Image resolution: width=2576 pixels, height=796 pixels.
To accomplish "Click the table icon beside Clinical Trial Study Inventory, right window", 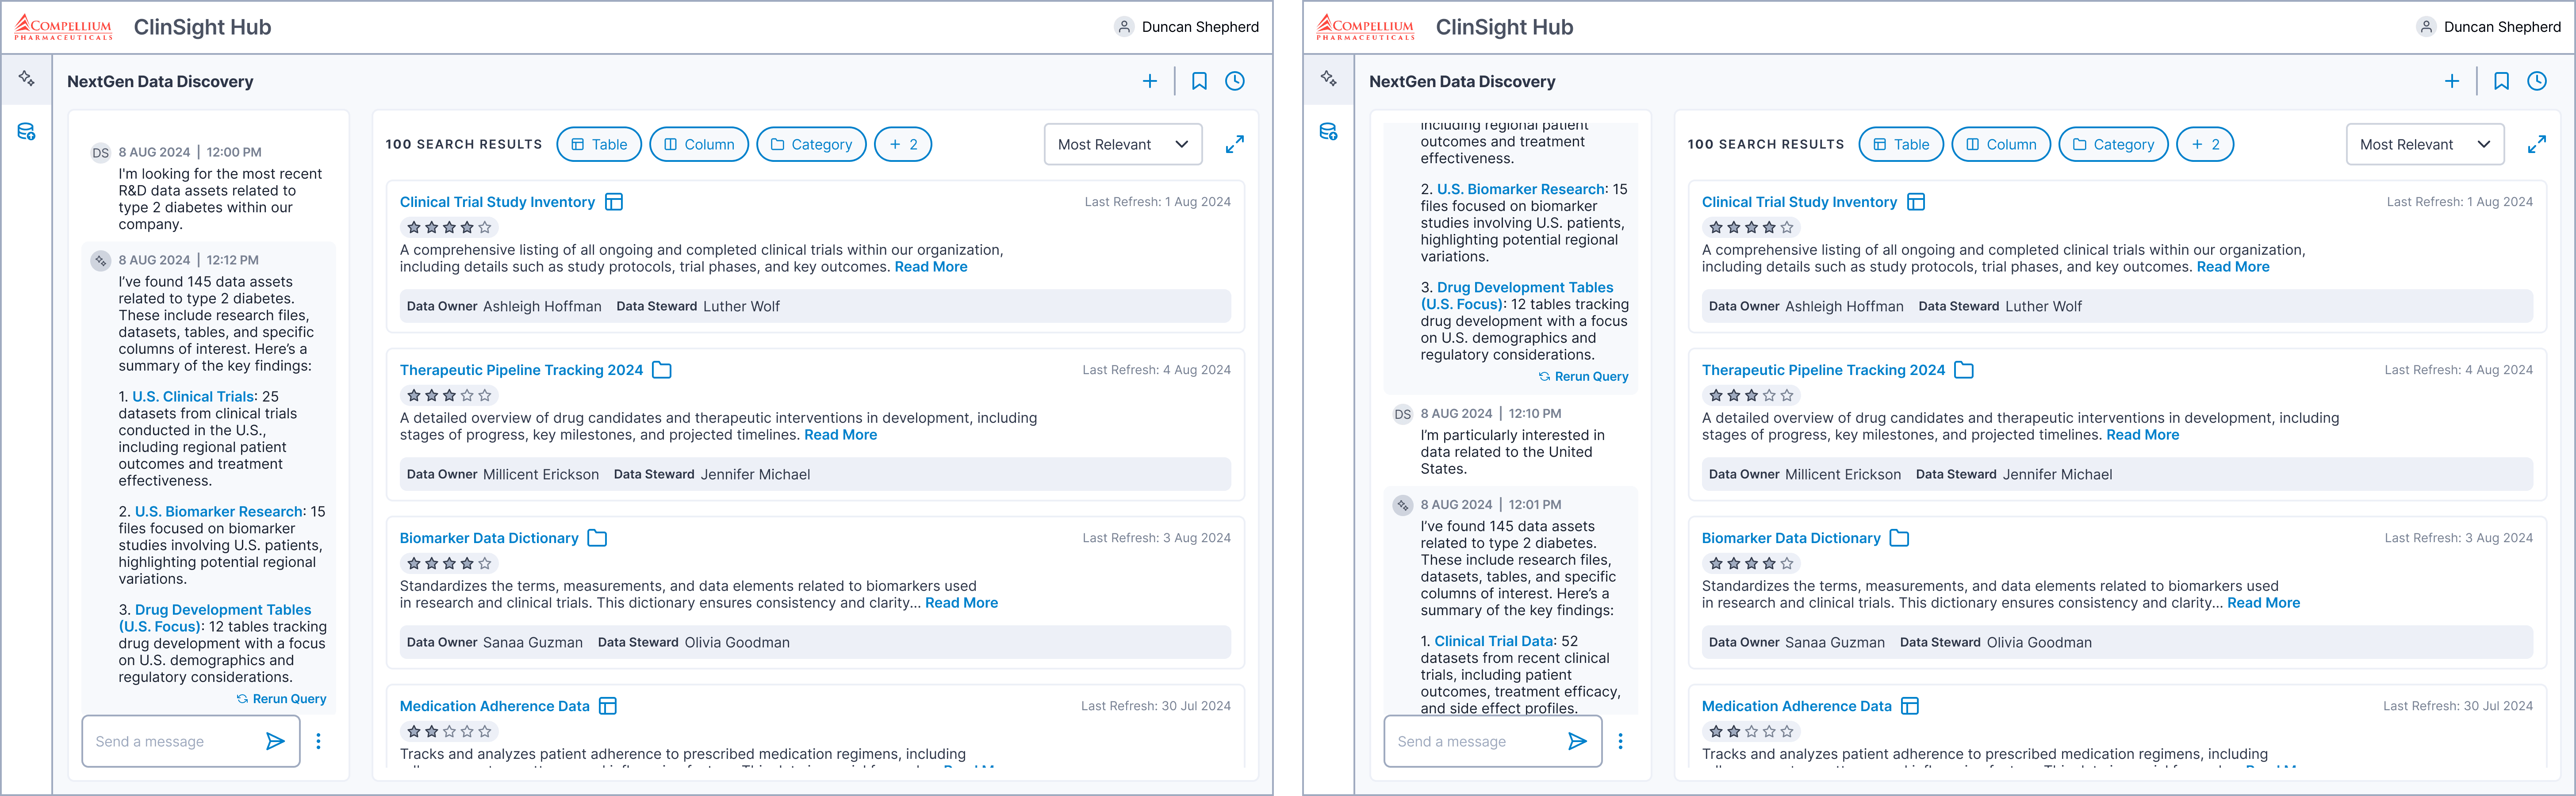I will (x=1916, y=202).
